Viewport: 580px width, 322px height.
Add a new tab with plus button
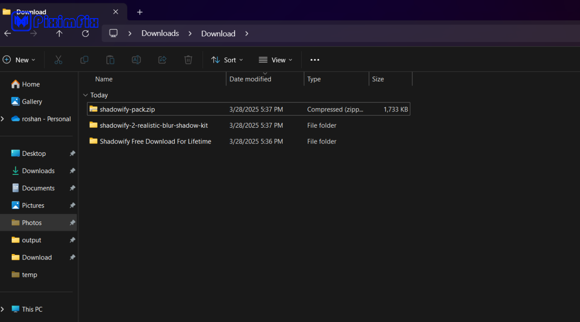coord(140,12)
